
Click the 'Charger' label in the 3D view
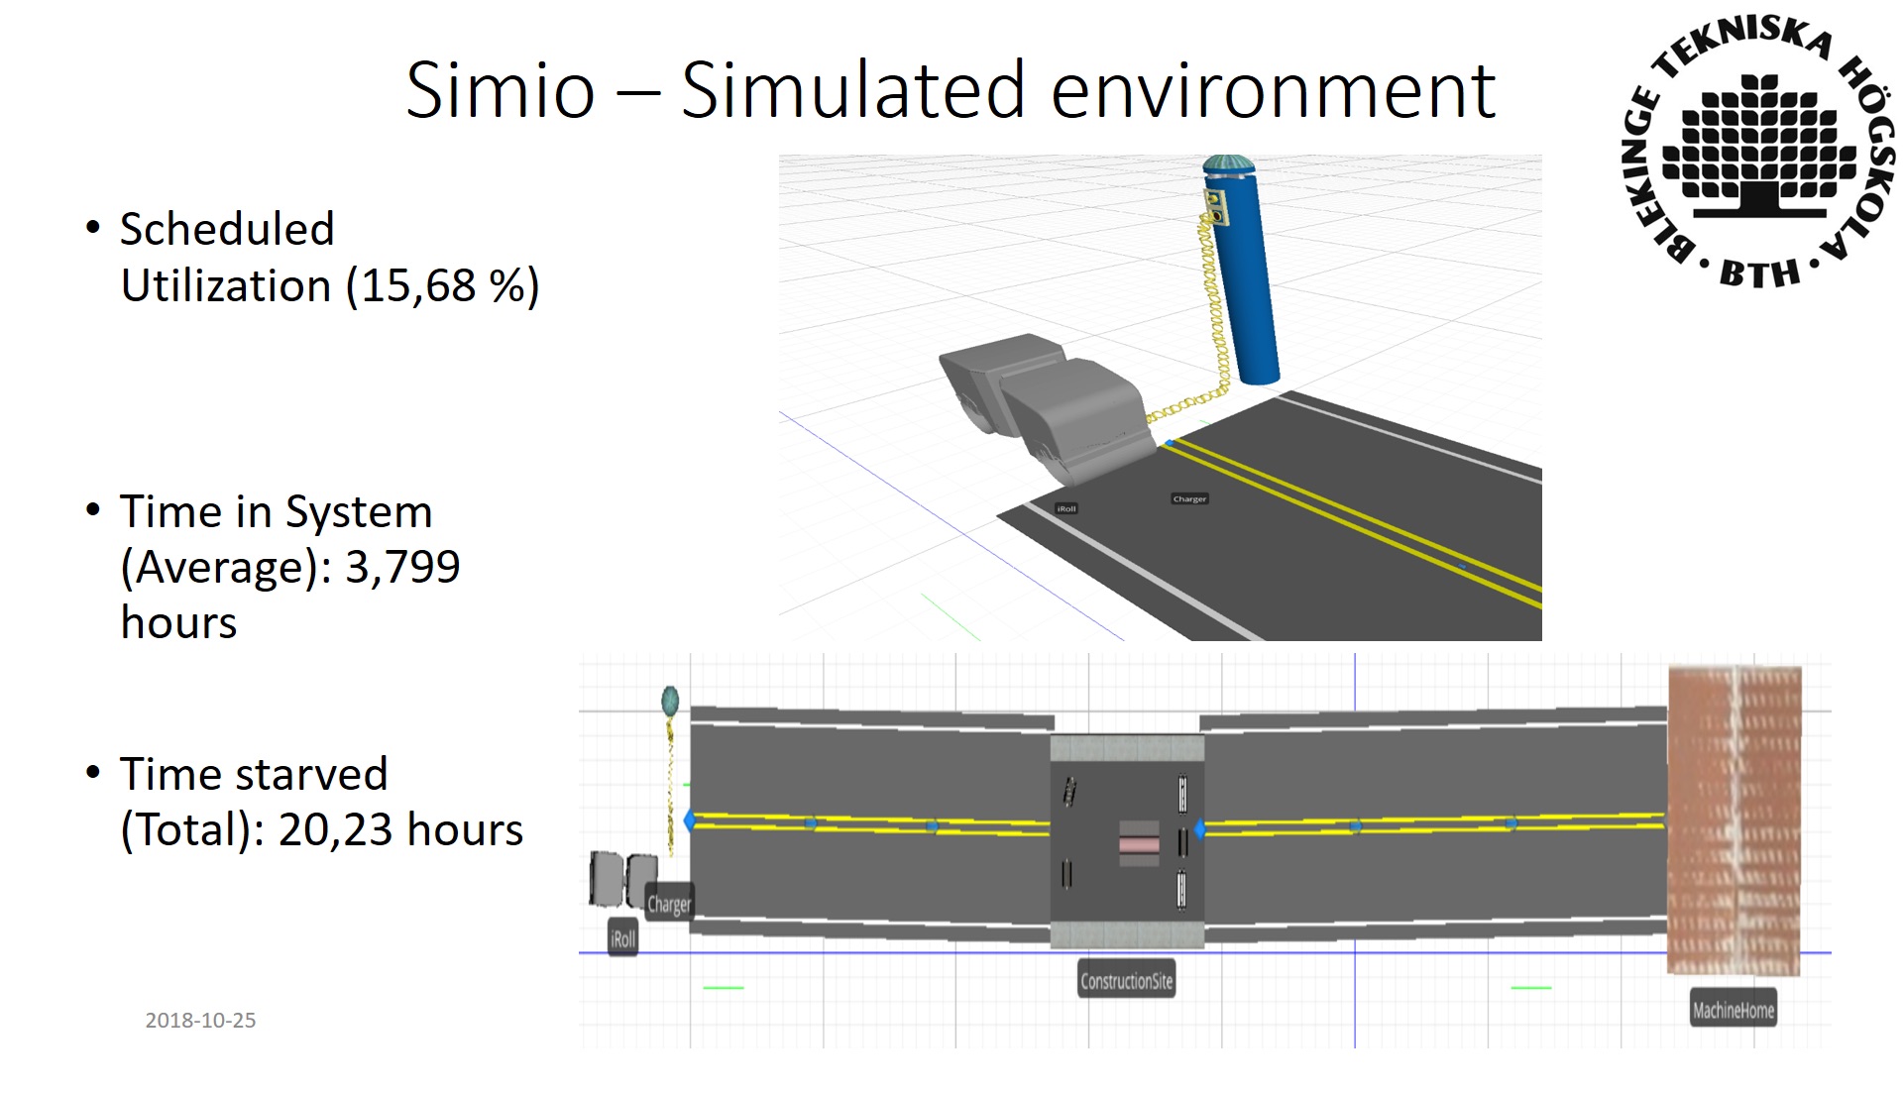1189,498
